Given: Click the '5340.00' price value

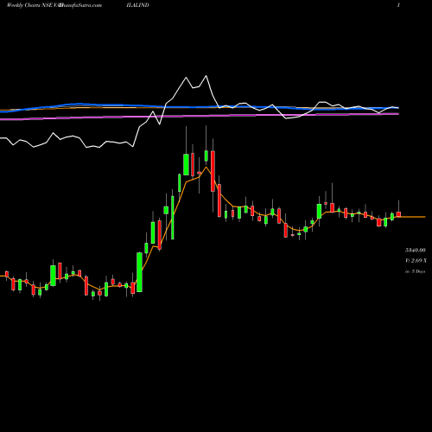Looking at the screenshot, I should coord(415,250).
